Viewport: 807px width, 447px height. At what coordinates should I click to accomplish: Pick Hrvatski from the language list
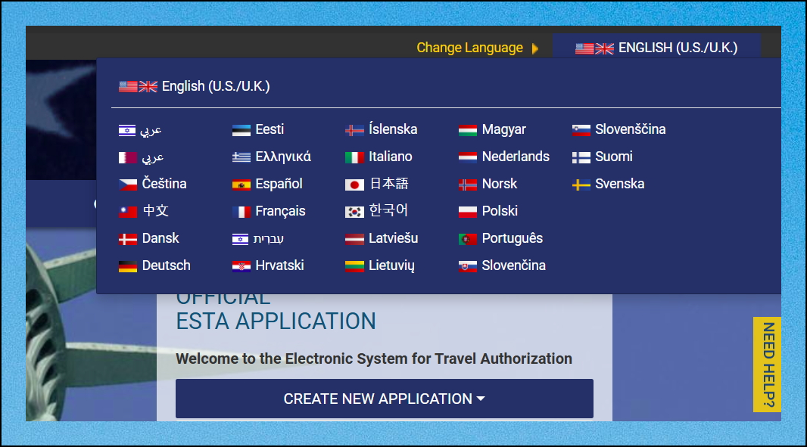[x=279, y=265]
